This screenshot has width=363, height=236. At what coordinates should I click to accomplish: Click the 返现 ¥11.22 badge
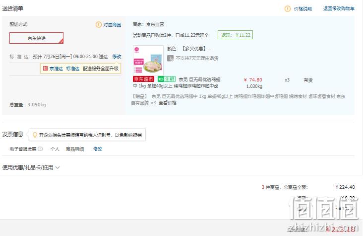[x=235, y=35]
